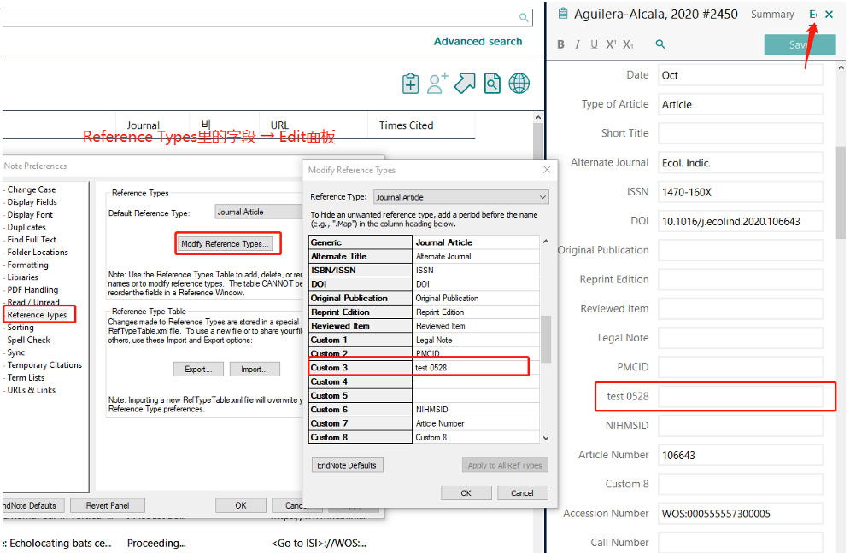The image size is (856, 559).
Task: Select Spell Check in preferences list
Action: (28, 340)
